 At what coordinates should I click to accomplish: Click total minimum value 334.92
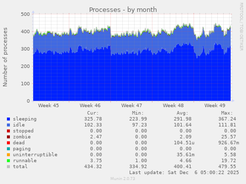[x=138, y=167]
